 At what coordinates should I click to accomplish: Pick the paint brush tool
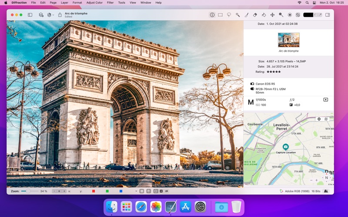(247, 15)
